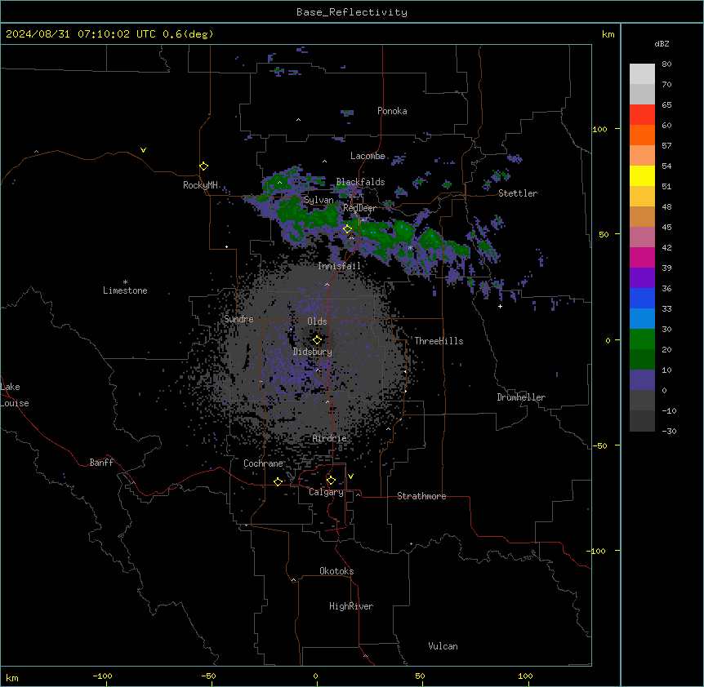Screen dimensions: 704x687
Task: Click the dBZ legend heading
Action: (662, 44)
